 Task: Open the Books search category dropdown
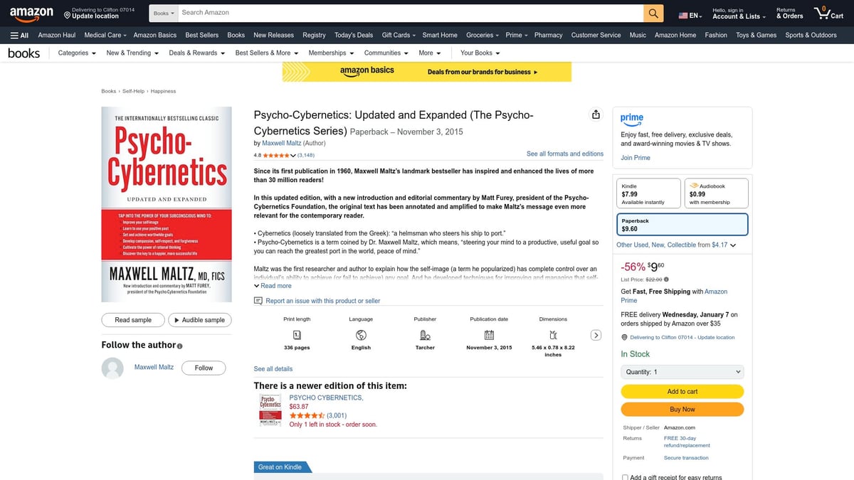pos(163,12)
